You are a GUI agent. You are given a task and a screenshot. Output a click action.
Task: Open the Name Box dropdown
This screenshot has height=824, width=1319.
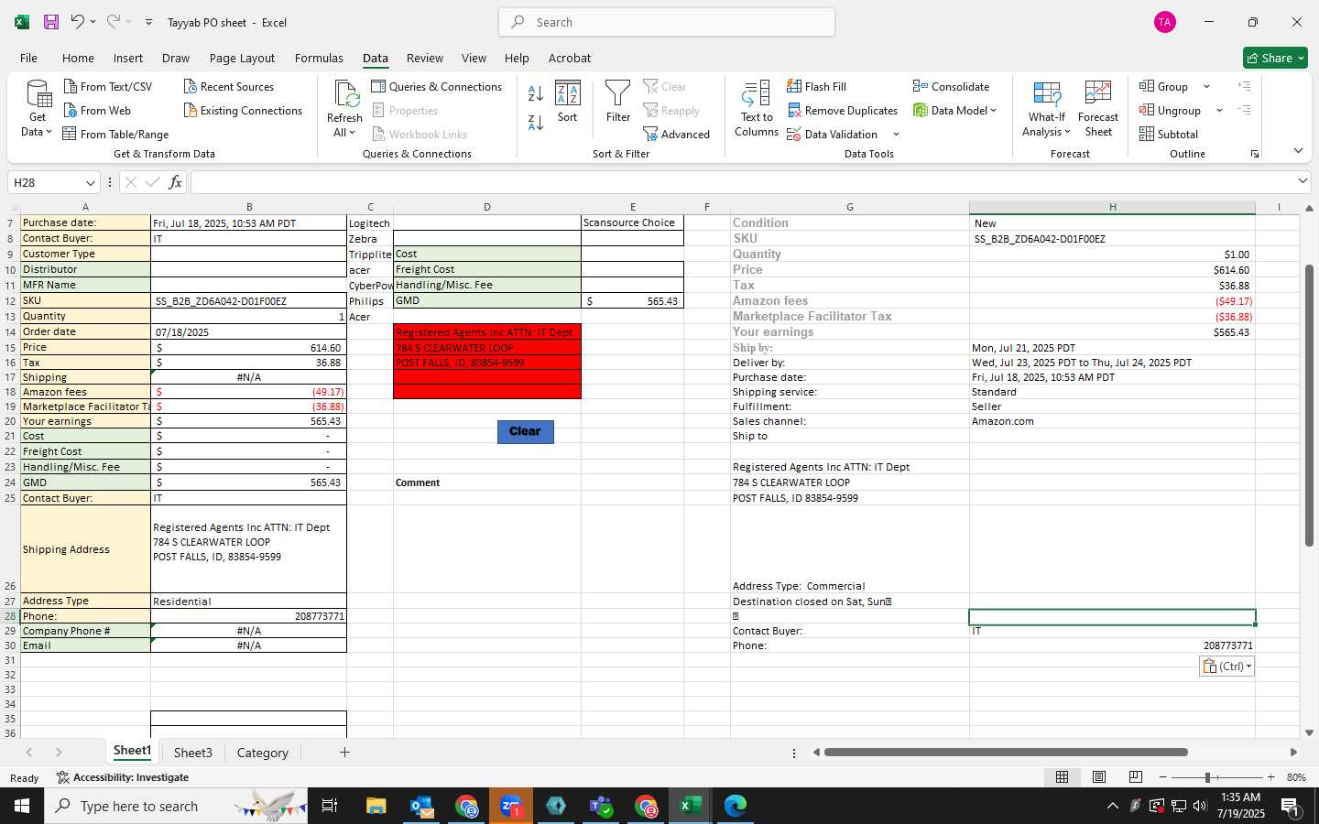90,182
